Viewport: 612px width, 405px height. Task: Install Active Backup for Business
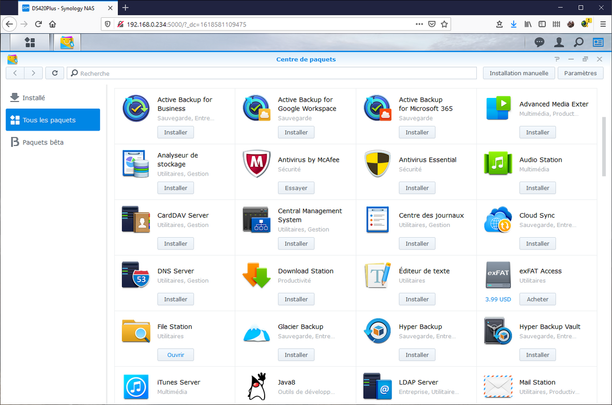point(175,132)
